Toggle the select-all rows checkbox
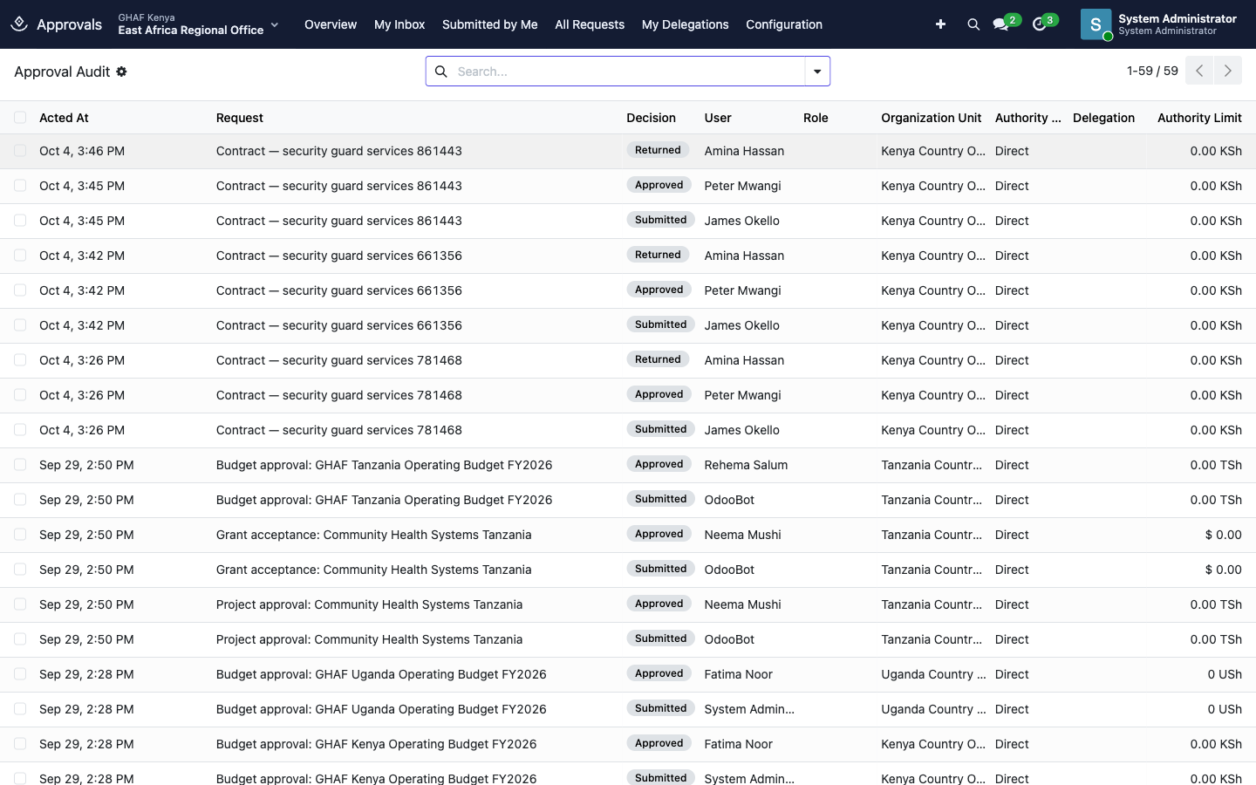The image size is (1256, 785). point(20,118)
